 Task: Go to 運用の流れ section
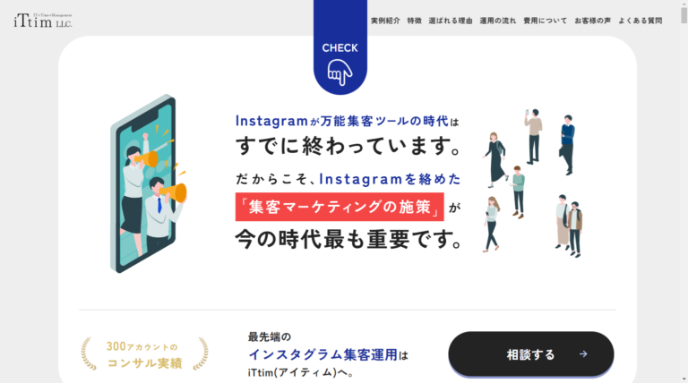[497, 21]
